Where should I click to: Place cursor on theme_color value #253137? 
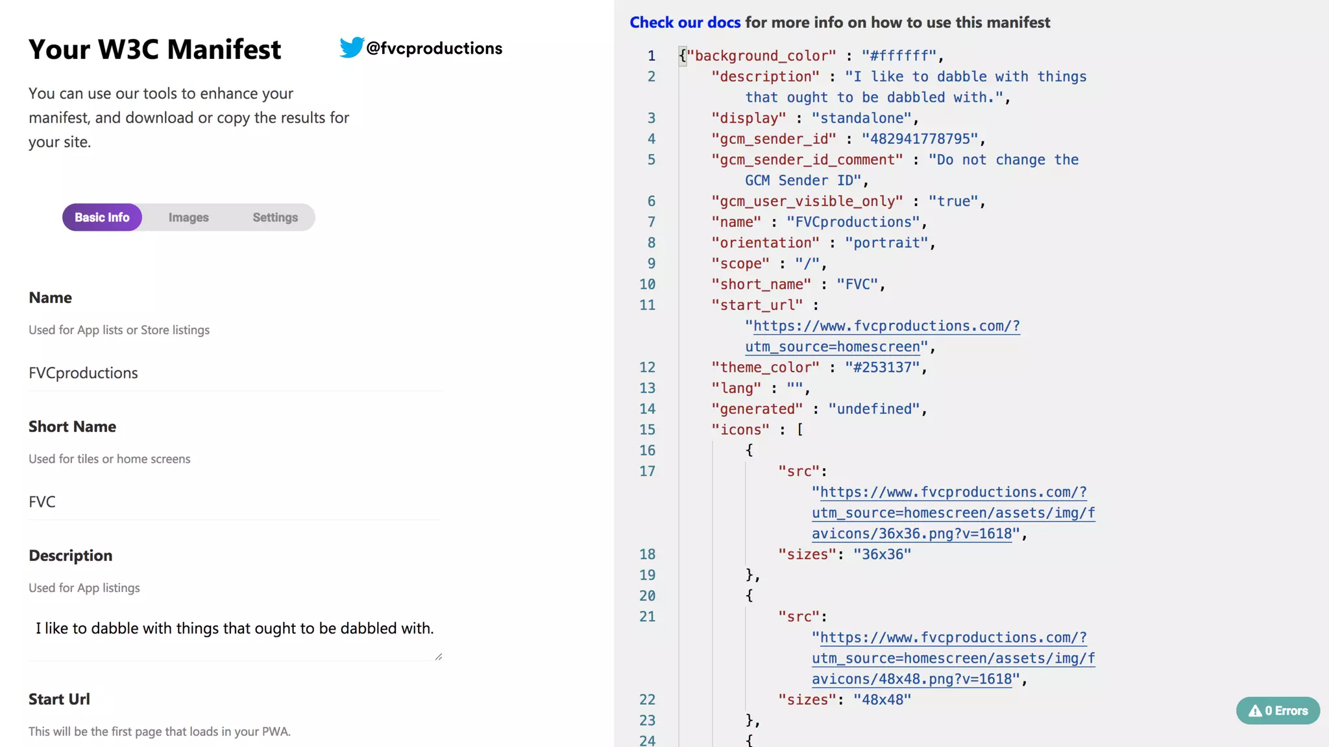pos(883,367)
